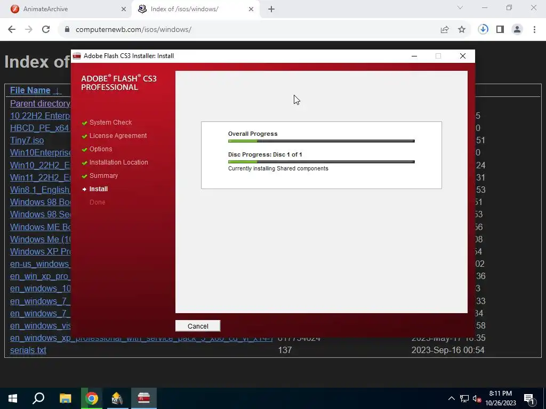Viewport: 546px width, 409px height.
Task: Open Windows Start menu
Action: pos(13,398)
